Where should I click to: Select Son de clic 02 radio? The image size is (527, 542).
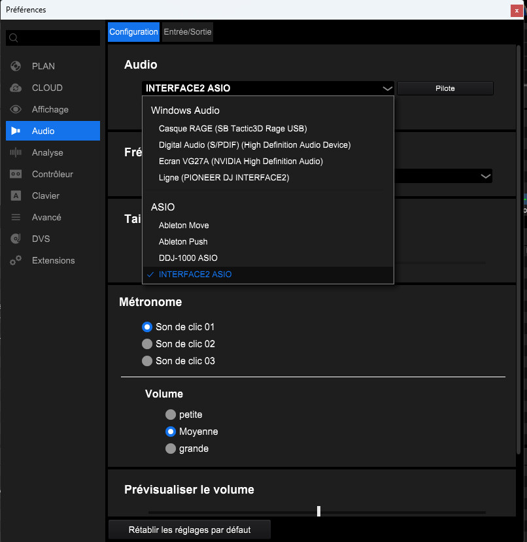(x=147, y=344)
